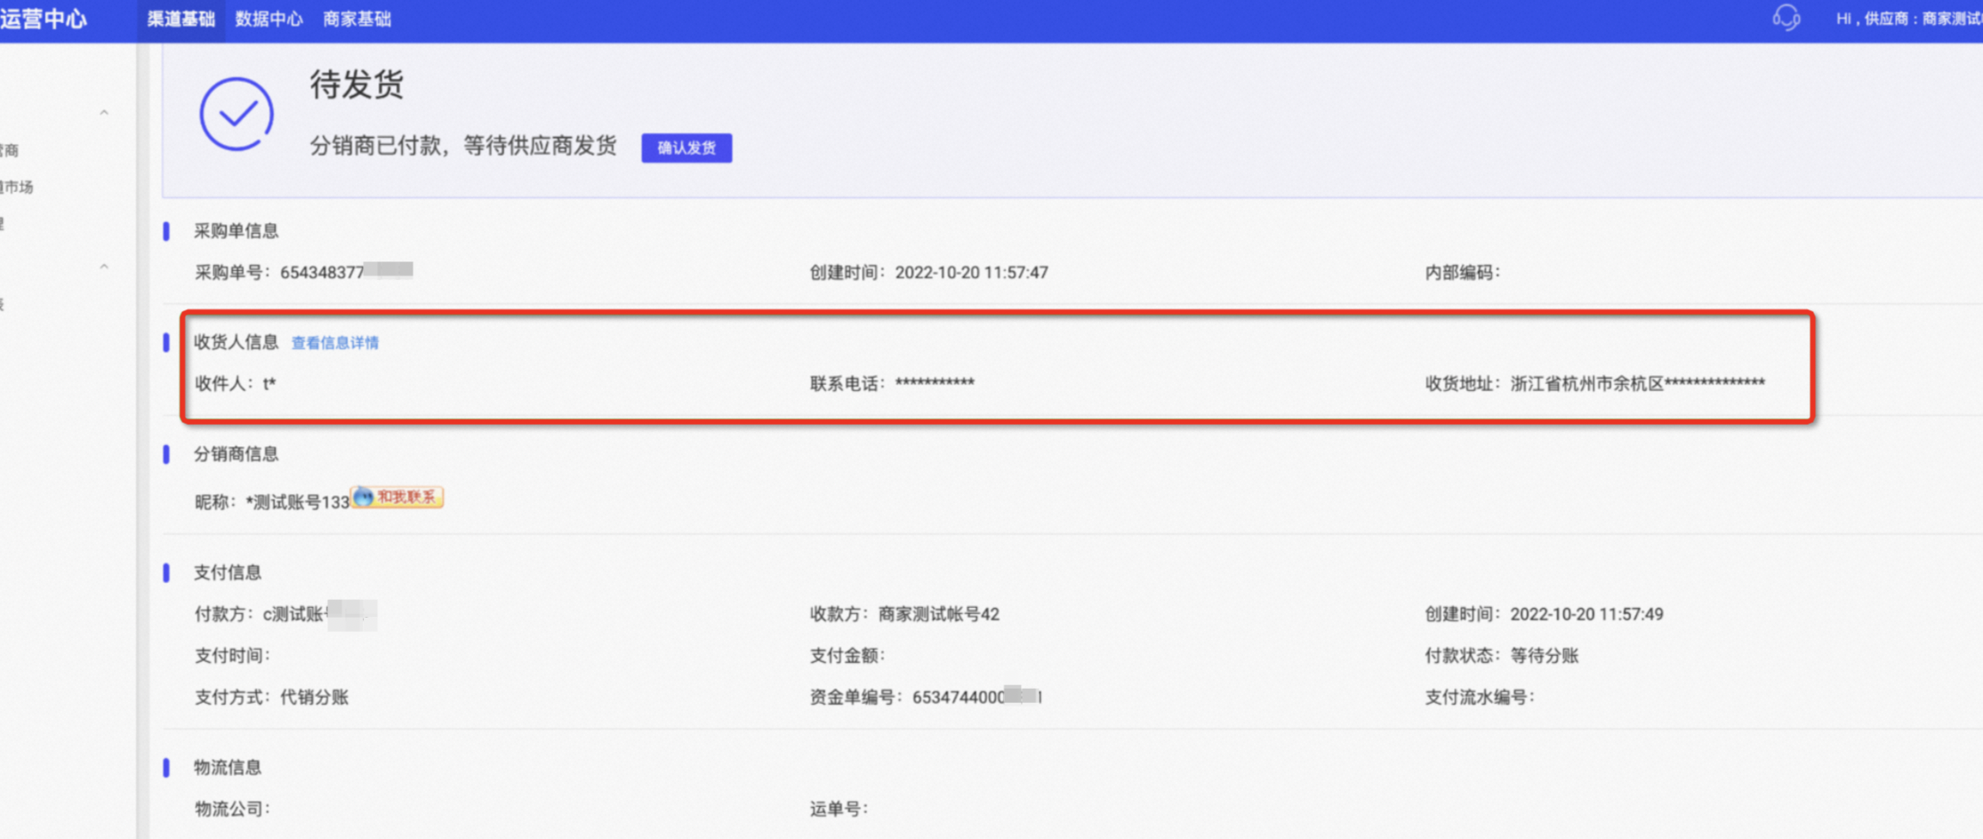The width and height of the screenshot is (1983, 839).
Task: Click the 支付流水编号 label
Action: pos(1479,698)
